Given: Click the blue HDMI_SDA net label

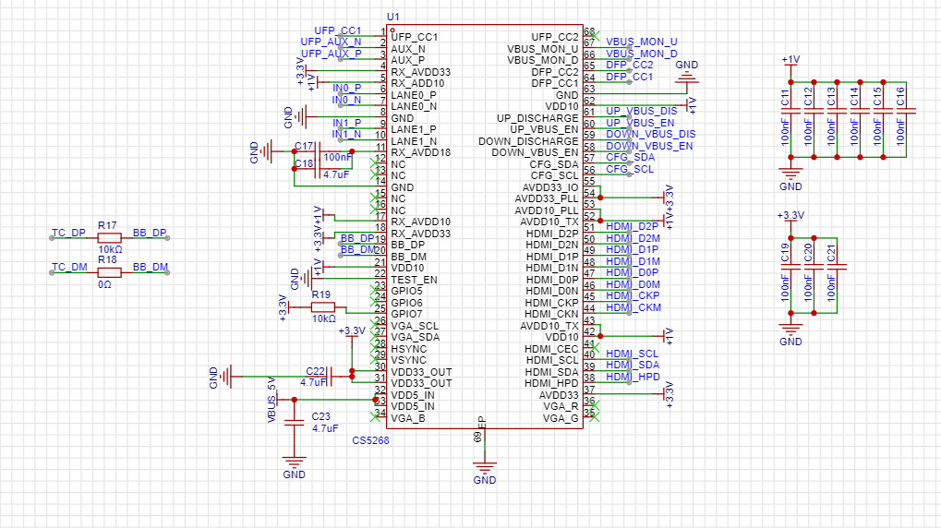Looking at the screenshot, I should tap(633, 365).
